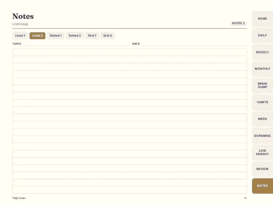Open the Dotted 2 notes page
Image resolution: width=273 pixels, height=205 pixels.
[x=75, y=36]
